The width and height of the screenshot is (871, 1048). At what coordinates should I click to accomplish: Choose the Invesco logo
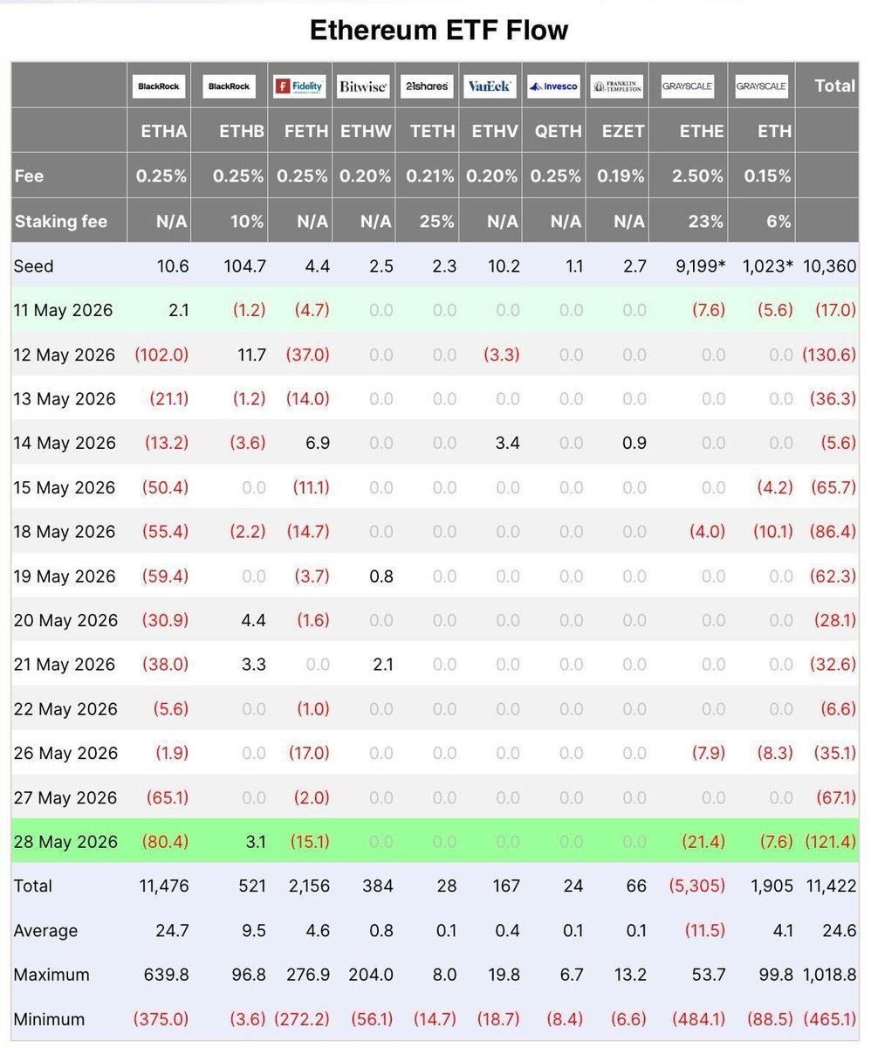tap(553, 86)
